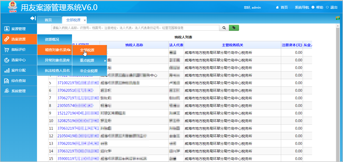The image size is (343, 162).
Task: Click 重点税源 flyout menu entry
Action: click(89, 60)
